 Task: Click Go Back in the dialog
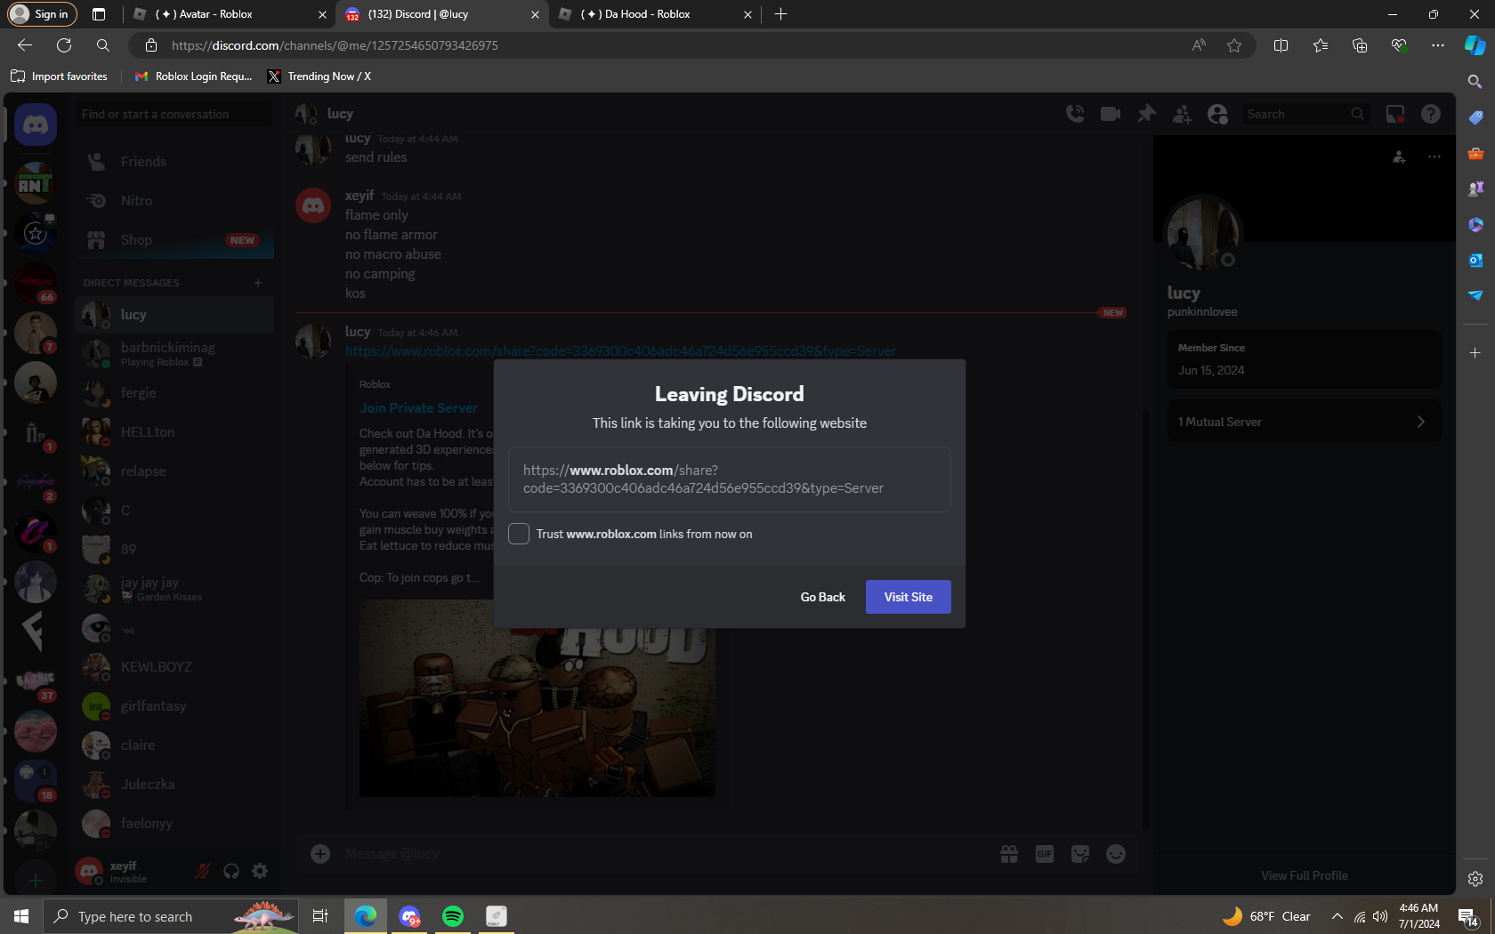click(x=823, y=597)
